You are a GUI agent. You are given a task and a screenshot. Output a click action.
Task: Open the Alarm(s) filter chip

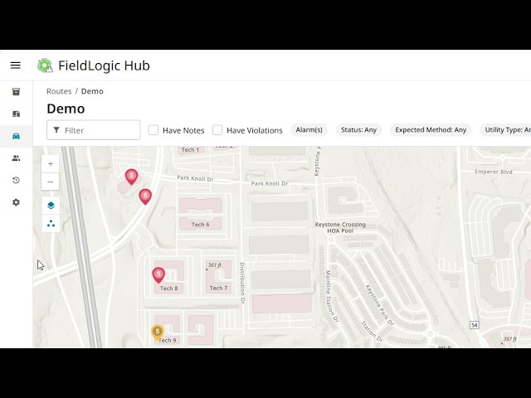click(x=309, y=130)
